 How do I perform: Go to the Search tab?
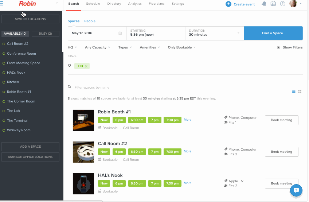coord(74,4)
